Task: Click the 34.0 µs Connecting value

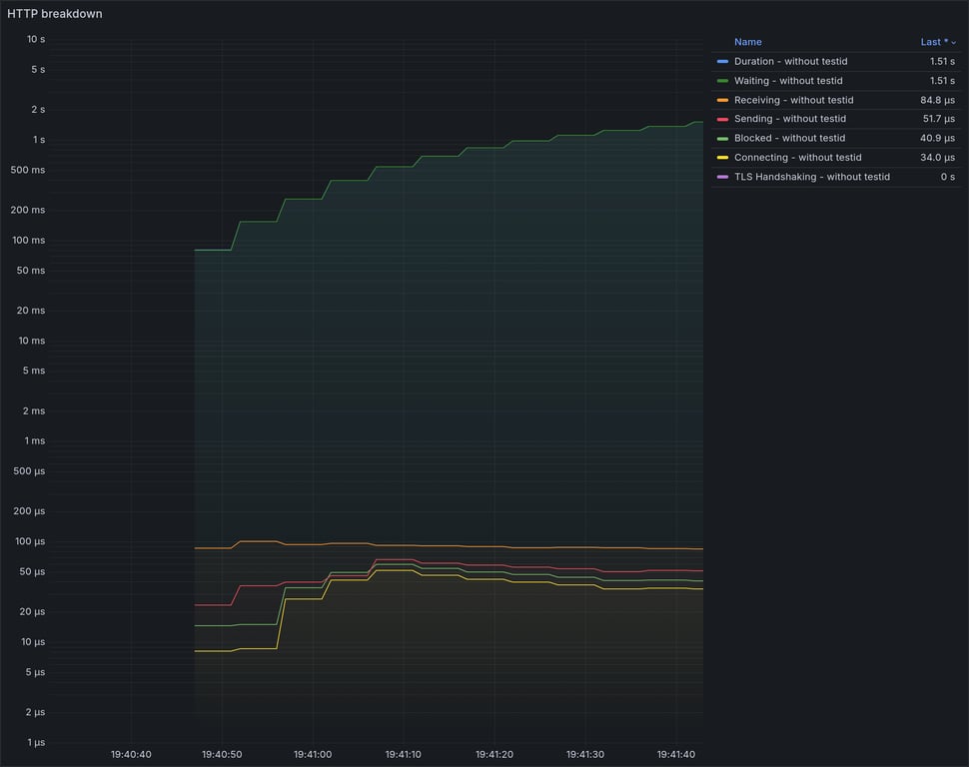Action: click(937, 158)
